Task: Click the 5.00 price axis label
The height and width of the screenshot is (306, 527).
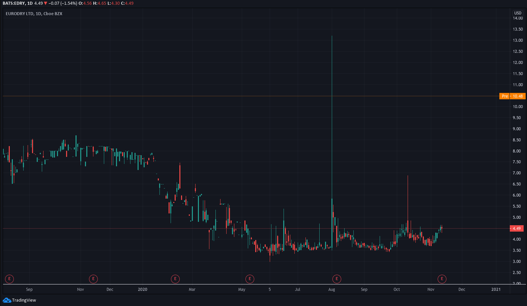Action: (517, 217)
